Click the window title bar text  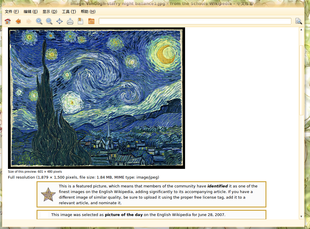162,4
